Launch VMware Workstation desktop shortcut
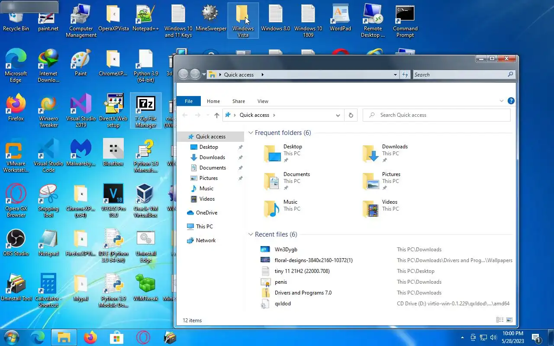Viewport: 554px width, 346px height. click(16, 156)
